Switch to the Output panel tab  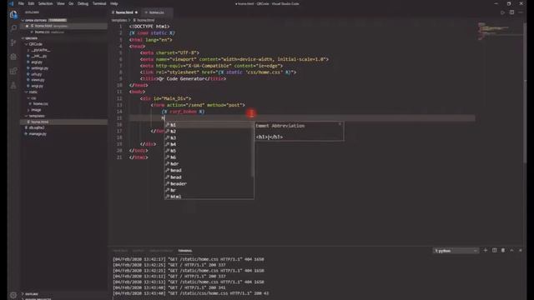139,251
